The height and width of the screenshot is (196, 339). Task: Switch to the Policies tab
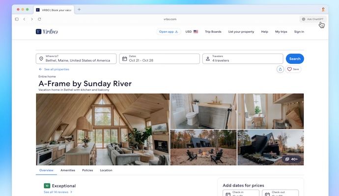87,171
